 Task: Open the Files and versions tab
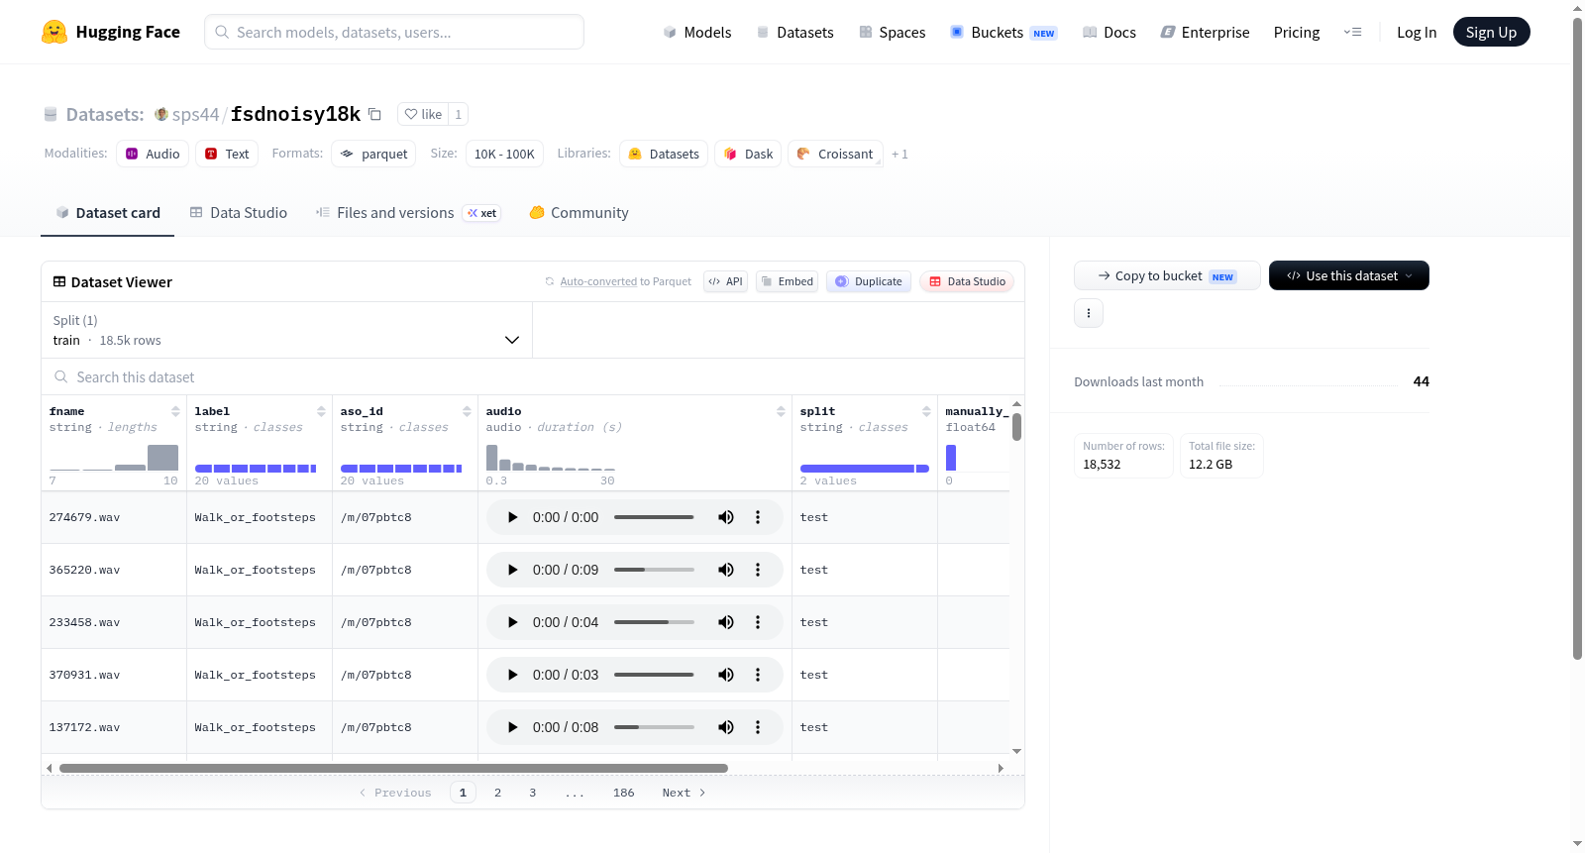(408, 213)
